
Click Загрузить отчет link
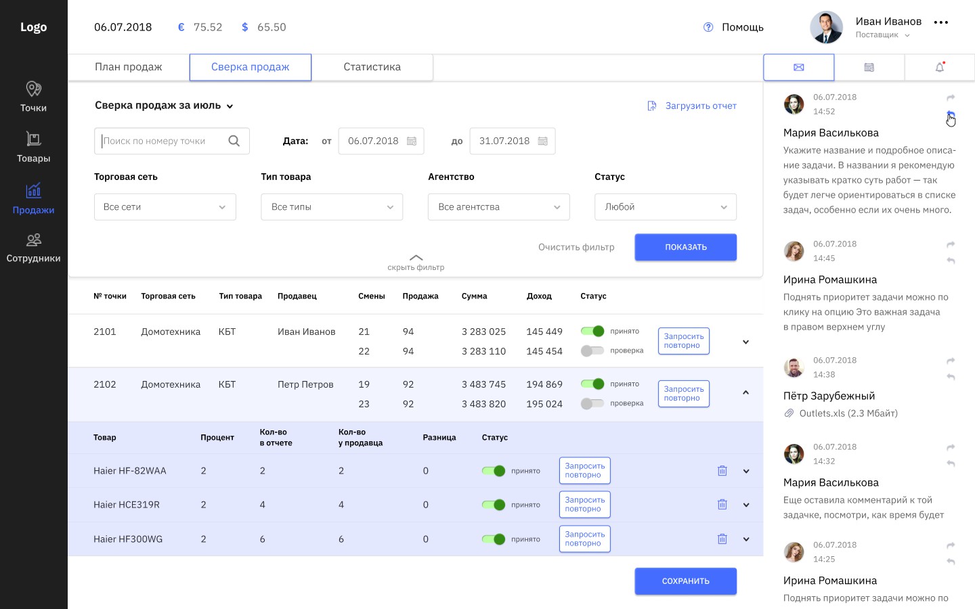click(701, 106)
